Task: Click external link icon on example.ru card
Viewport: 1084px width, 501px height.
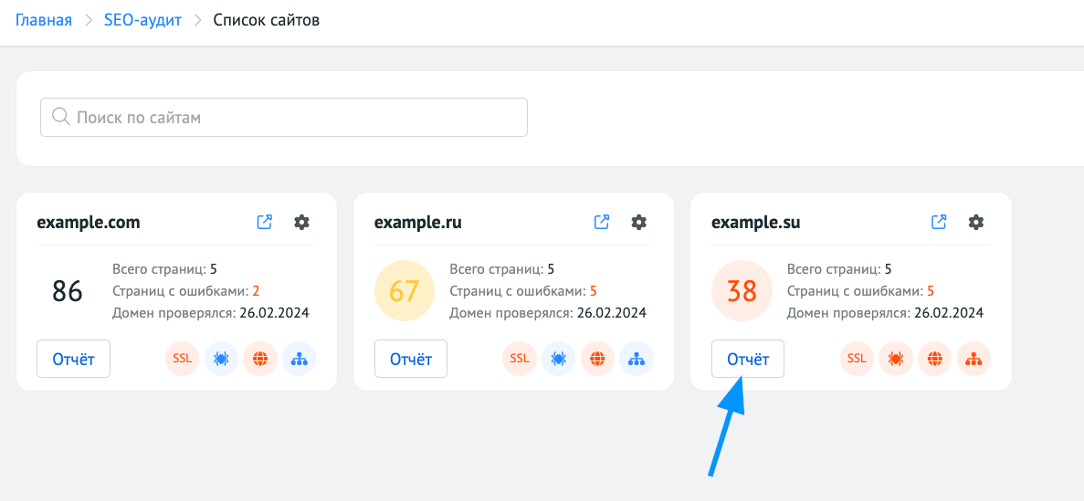Action: click(602, 222)
